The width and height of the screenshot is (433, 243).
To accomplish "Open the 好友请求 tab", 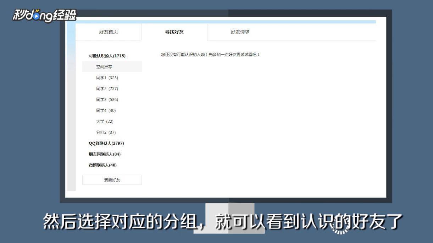I will click(x=240, y=32).
